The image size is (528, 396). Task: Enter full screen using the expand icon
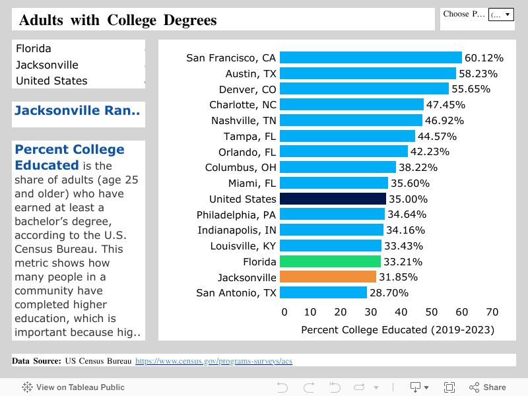coord(449,387)
